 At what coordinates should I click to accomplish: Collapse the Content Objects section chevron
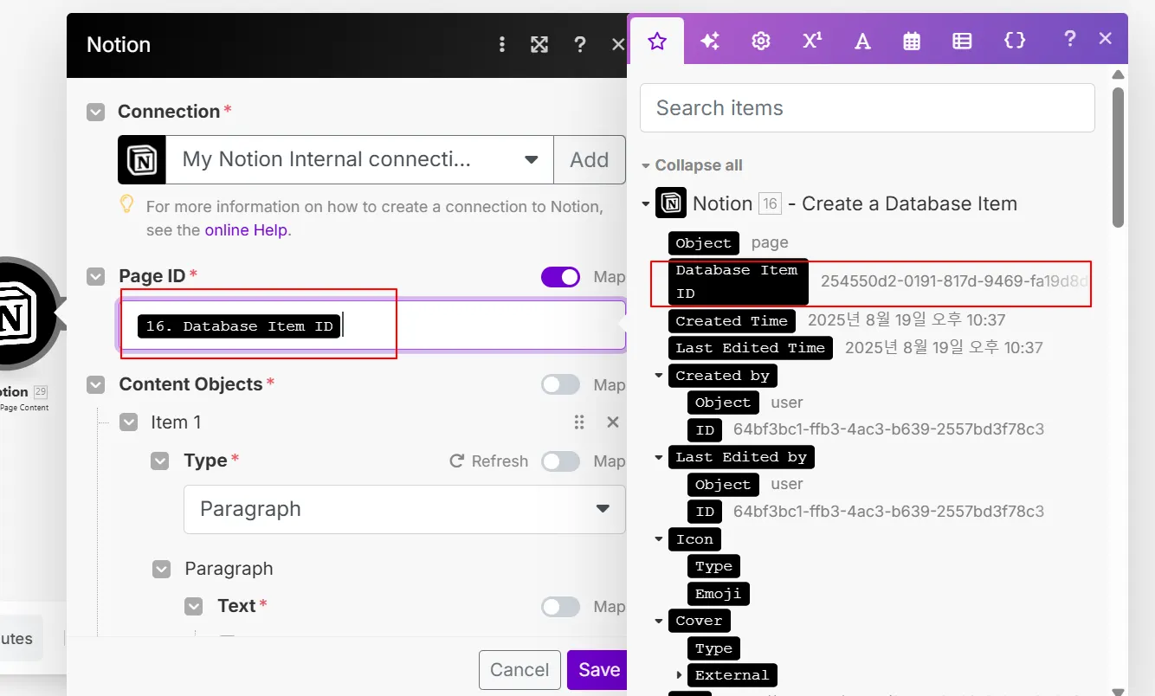point(95,384)
